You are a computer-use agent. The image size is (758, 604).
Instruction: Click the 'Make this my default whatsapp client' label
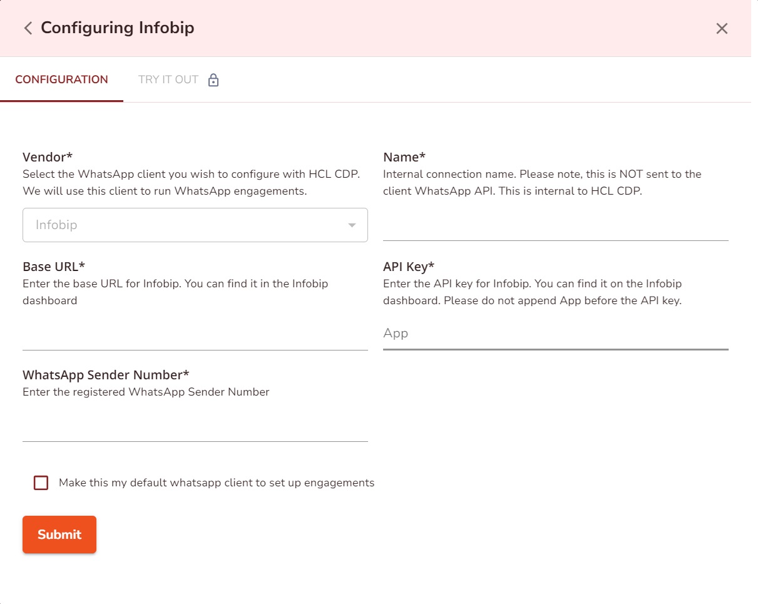216,483
